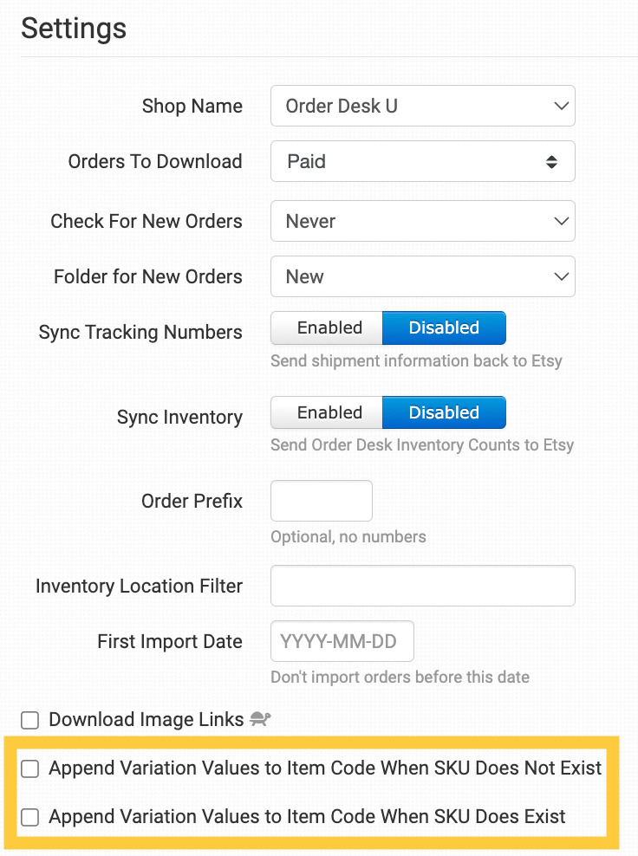Select Disabled for Sync Inventory
This screenshot has height=856, width=638.
point(444,412)
